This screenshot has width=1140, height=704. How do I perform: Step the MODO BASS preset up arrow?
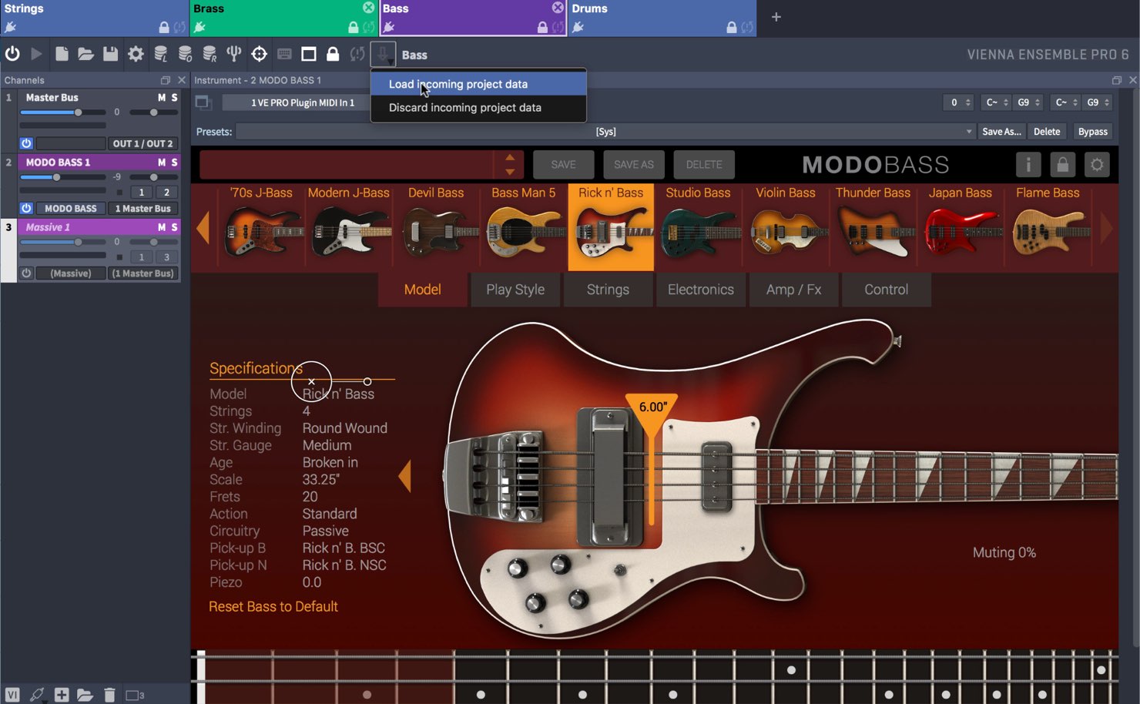[x=510, y=158]
